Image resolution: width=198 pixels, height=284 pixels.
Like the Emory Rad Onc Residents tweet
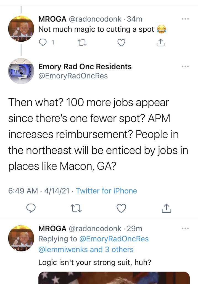point(121,208)
